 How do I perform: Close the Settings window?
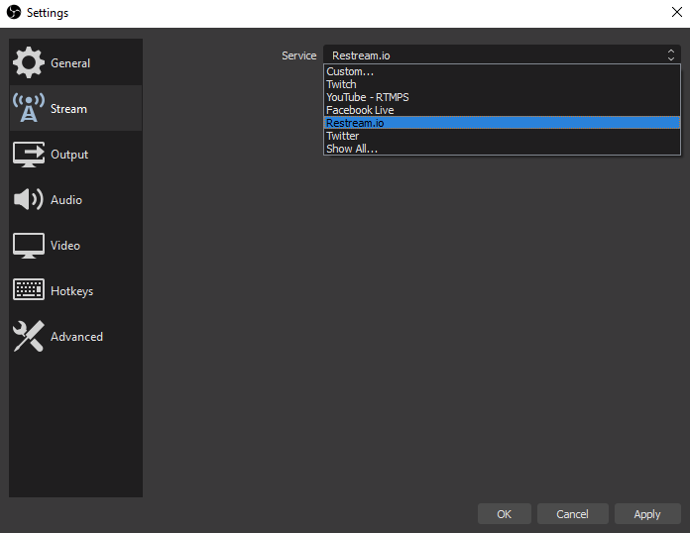(x=676, y=13)
